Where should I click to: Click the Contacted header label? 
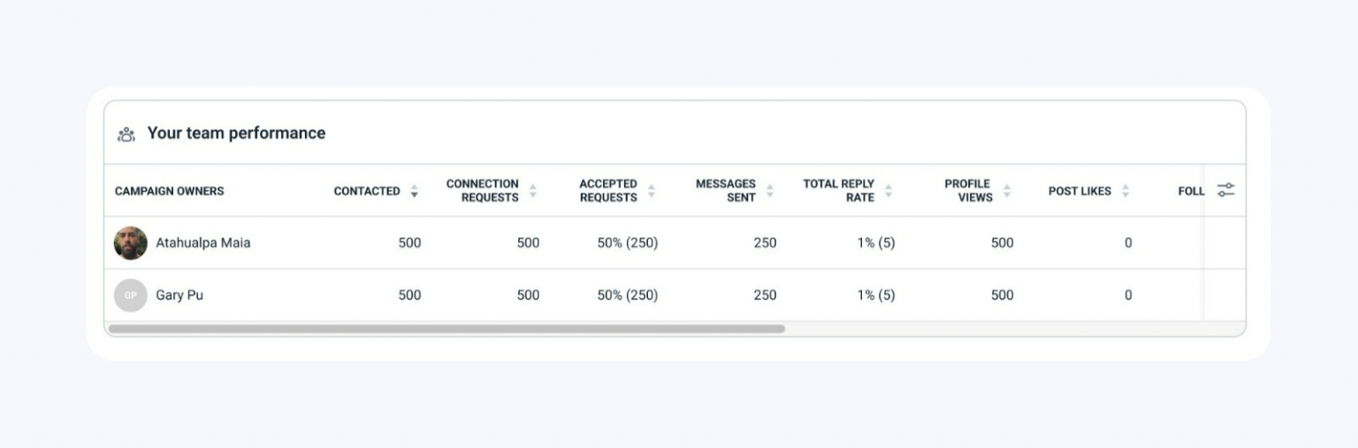[367, 191]
